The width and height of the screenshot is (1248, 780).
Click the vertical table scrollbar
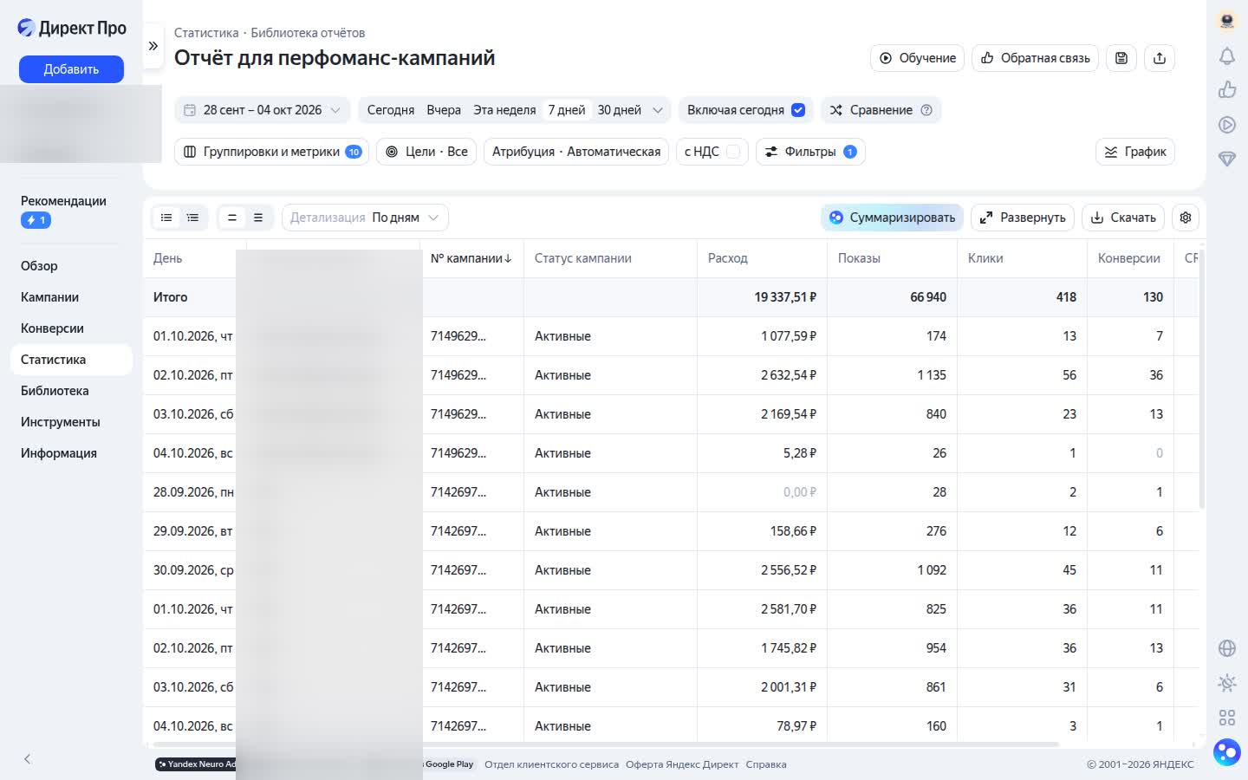tap(1201, 380)
